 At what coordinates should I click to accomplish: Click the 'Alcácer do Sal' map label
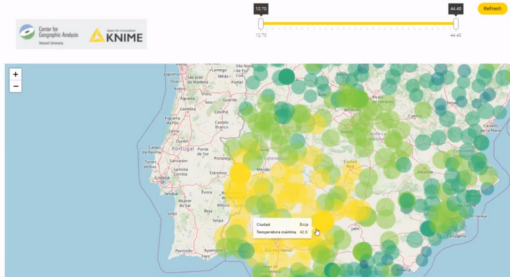point(185,203)
